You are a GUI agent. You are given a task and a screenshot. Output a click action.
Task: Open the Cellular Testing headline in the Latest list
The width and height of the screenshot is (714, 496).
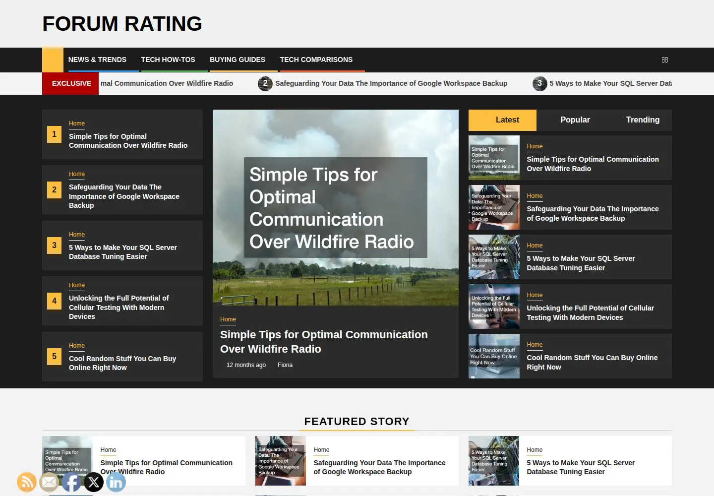590,313
